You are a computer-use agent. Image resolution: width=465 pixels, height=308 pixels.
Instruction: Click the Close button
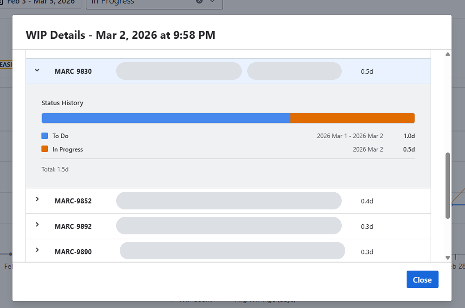click(x=422, y=279)
